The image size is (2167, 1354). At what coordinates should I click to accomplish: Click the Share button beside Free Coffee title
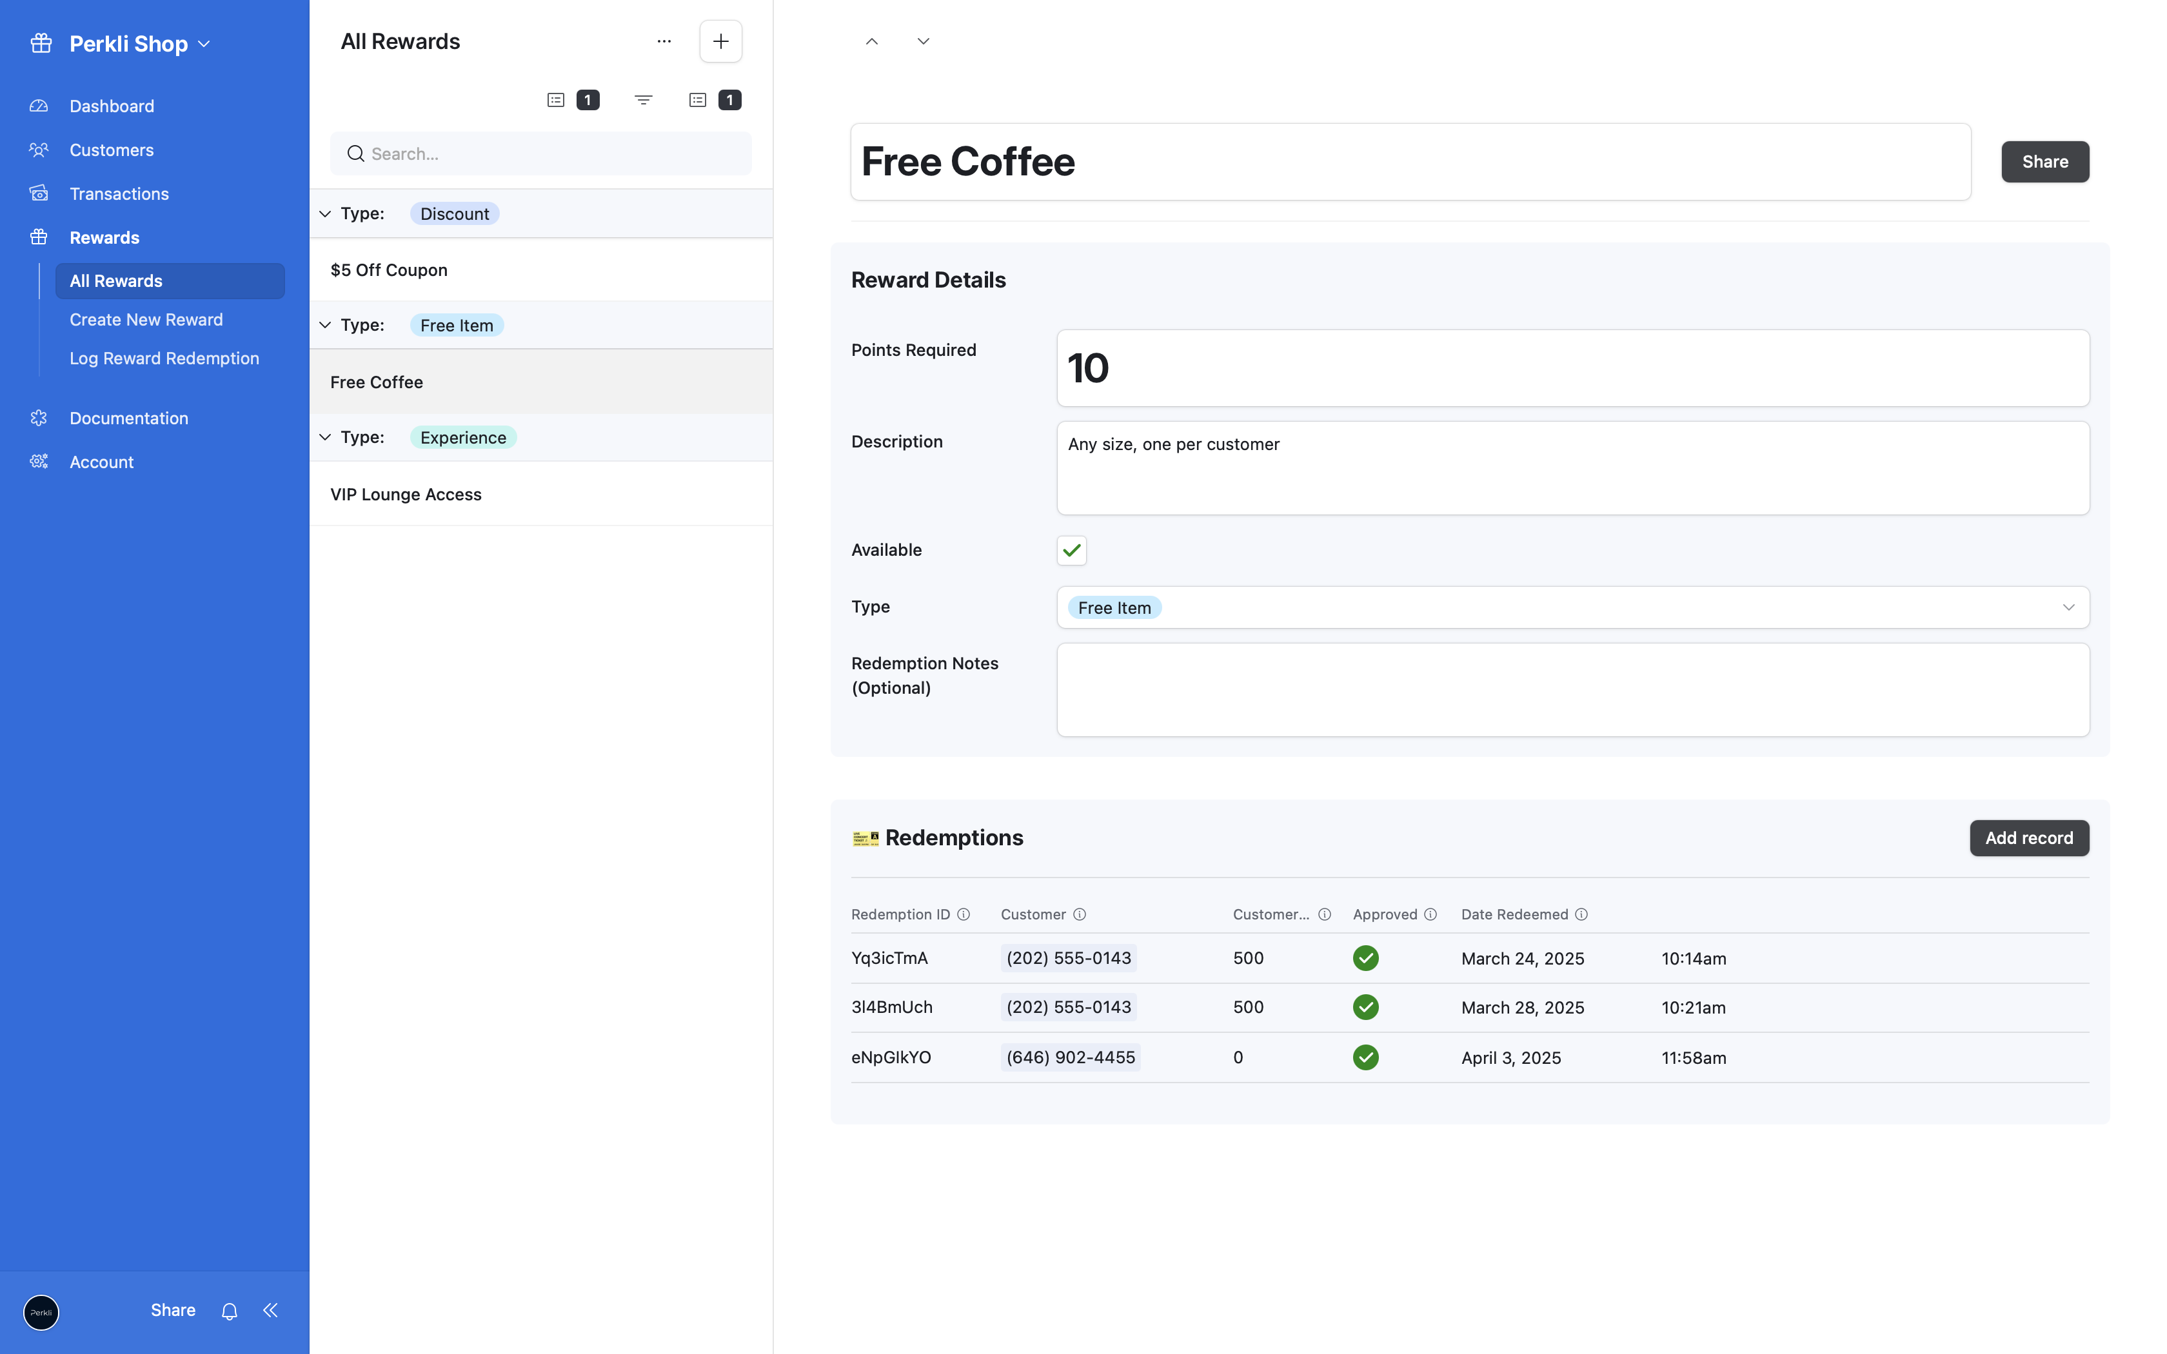2045,161
